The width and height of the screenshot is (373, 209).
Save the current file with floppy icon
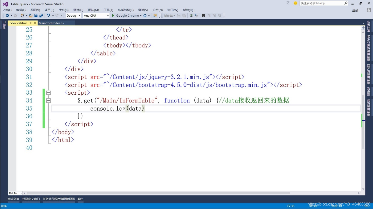pos(36,16)
